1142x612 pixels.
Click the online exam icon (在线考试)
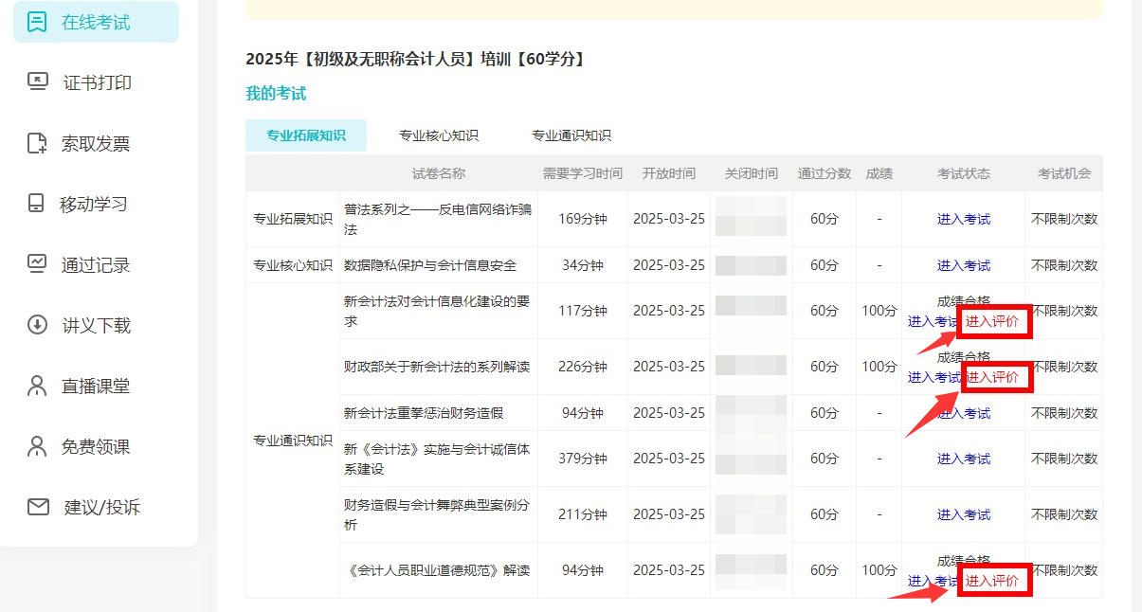point(37,22)
